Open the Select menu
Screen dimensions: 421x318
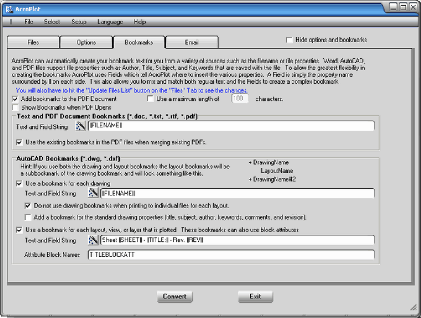[52, 22]
